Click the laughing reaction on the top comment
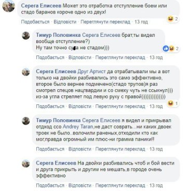The image size is (187, 191). 170,19
